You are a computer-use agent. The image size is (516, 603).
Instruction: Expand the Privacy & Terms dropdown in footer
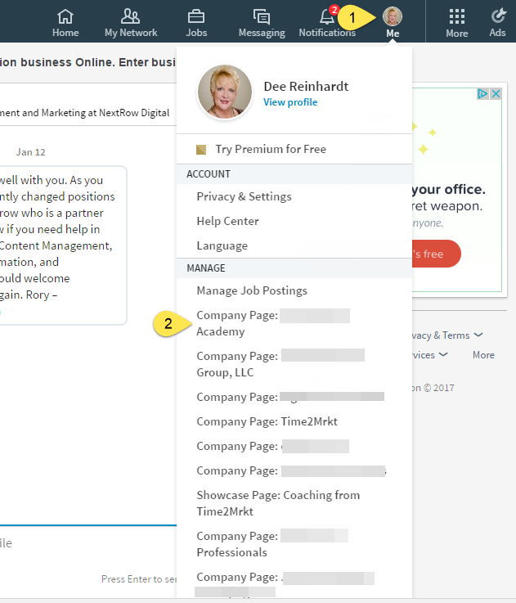(x=447, y=335)
